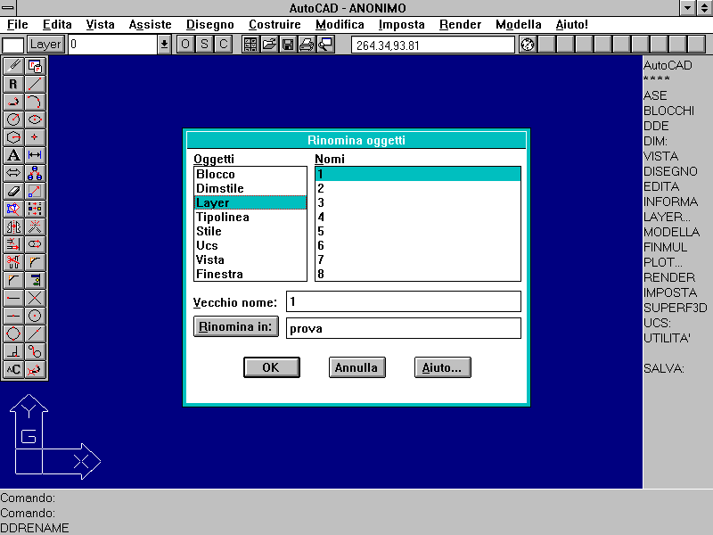
Task: Choose the Center snap circle icon
Action: (35, 316)
